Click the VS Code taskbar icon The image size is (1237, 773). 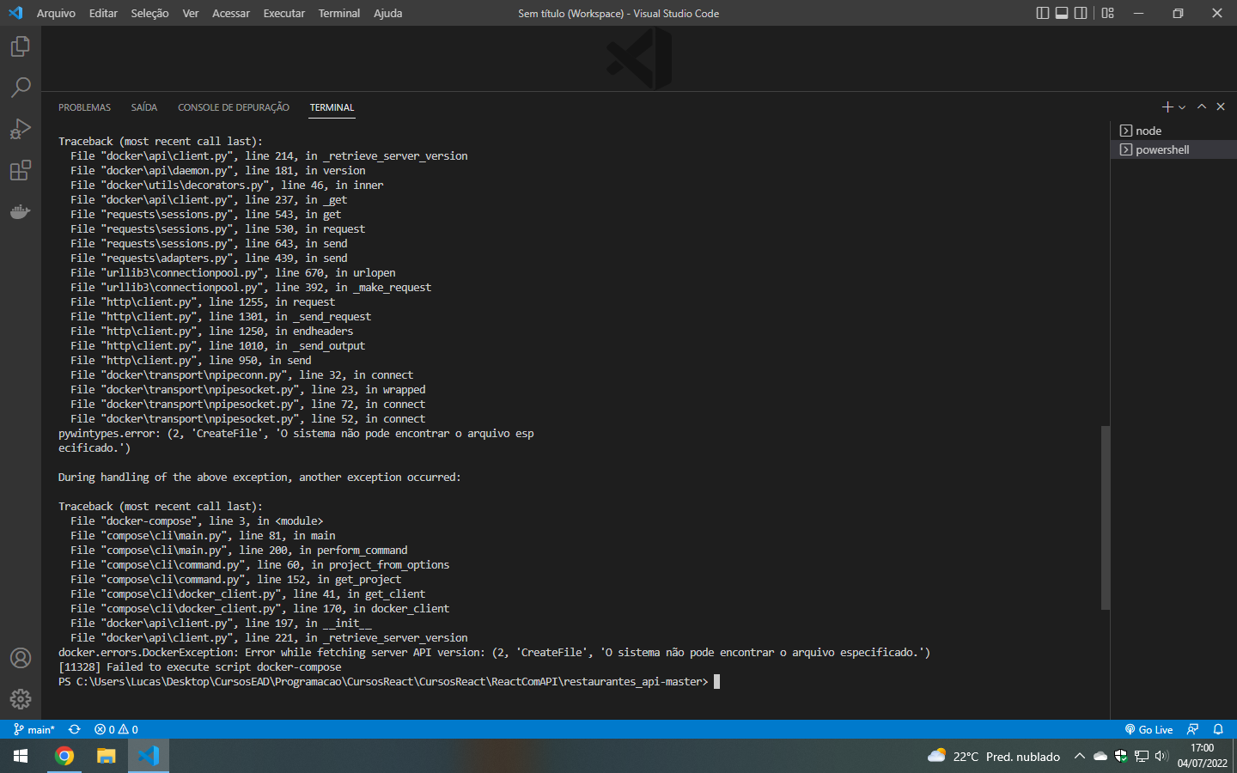click(x=149, y=756)
